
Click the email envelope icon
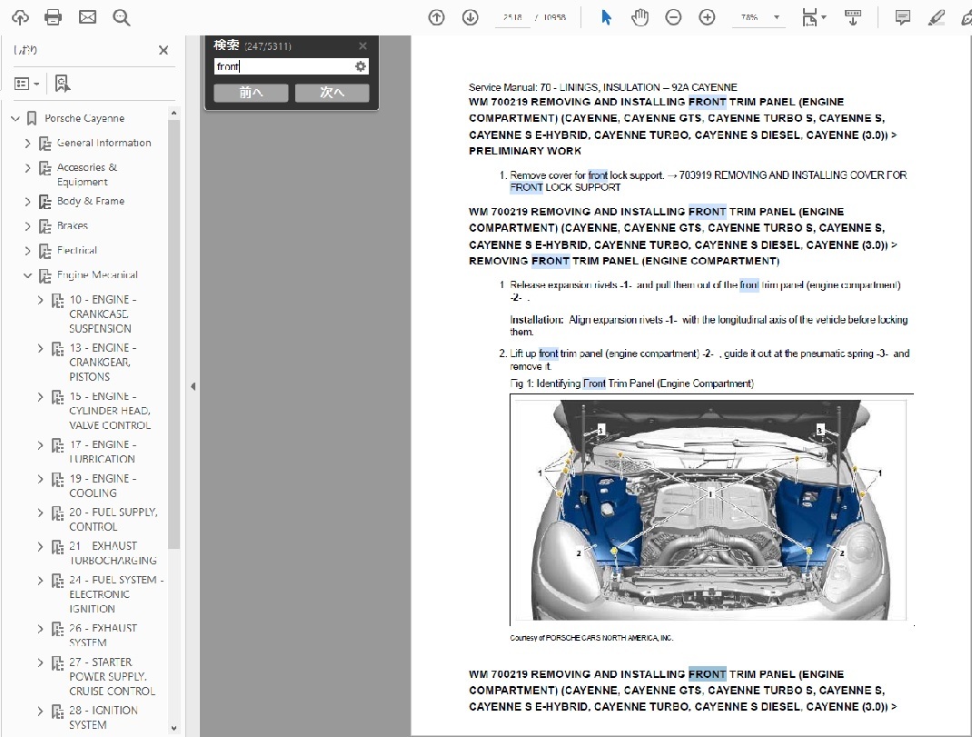tap(87, 17)
